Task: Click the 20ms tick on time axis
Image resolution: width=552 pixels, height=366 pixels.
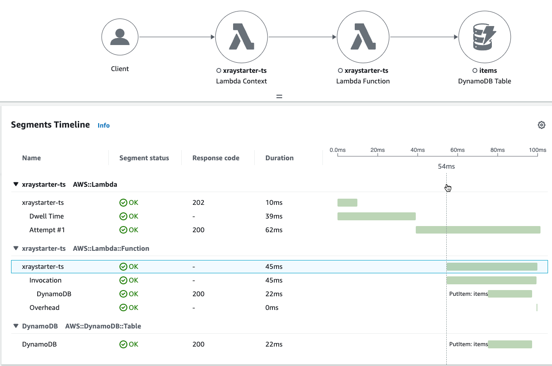Action: (x=377, y=150)
